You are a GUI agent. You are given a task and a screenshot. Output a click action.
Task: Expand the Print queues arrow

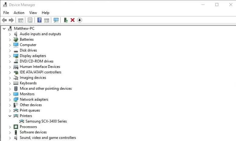tap(10, 111)
